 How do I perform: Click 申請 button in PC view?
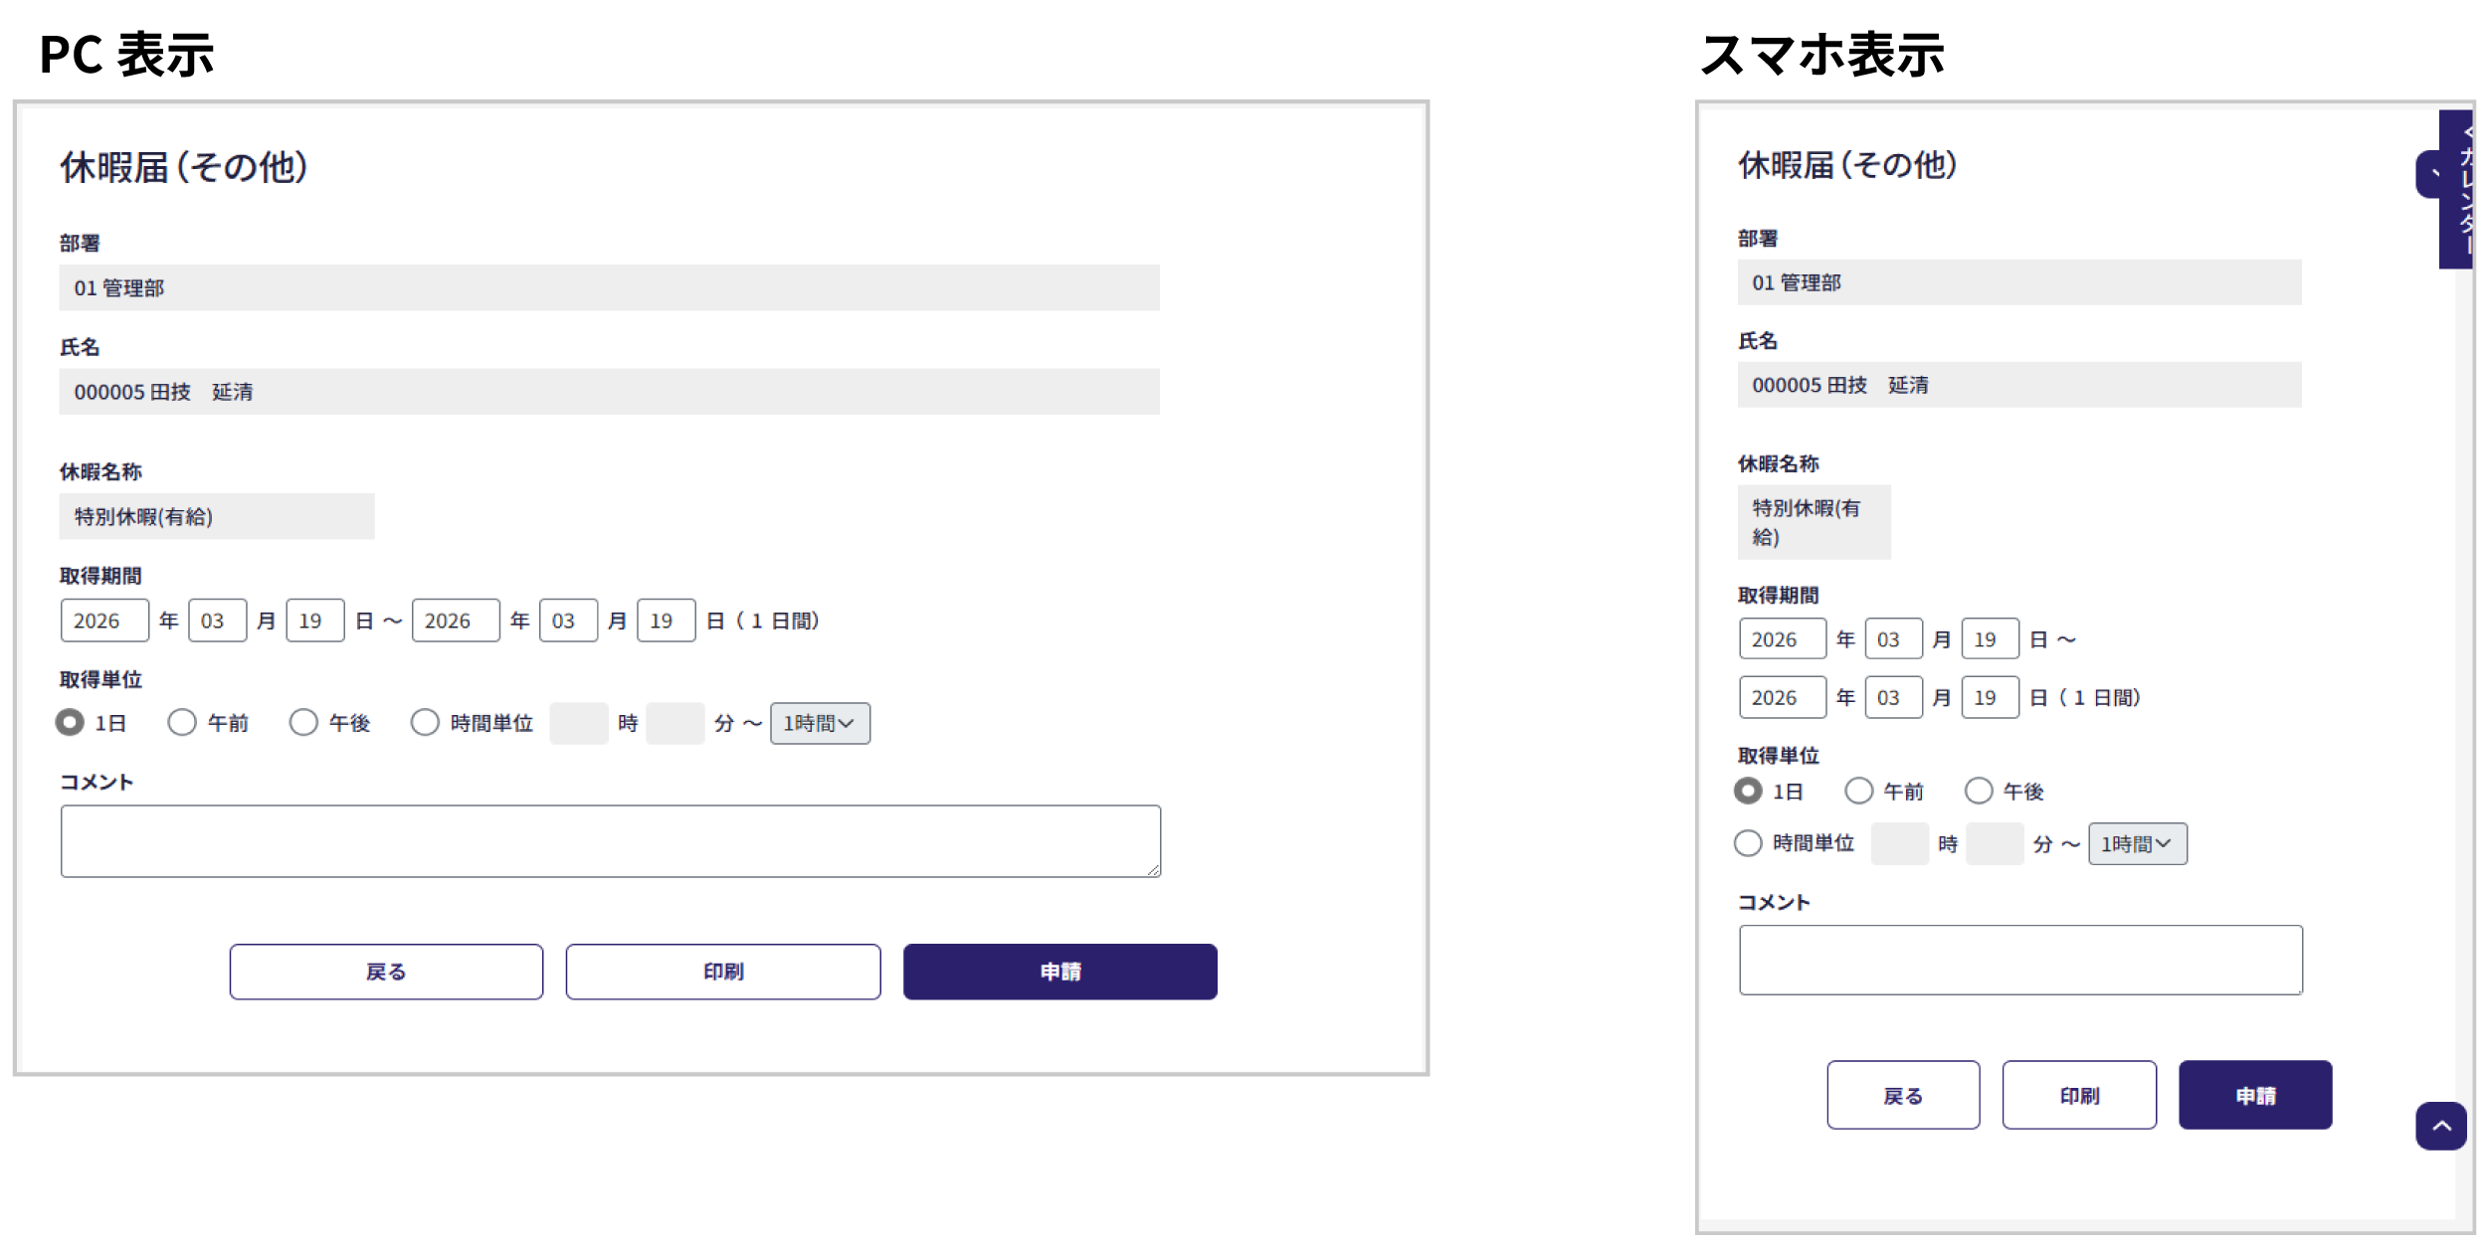pyautogui.click(x=1059, y=972)
